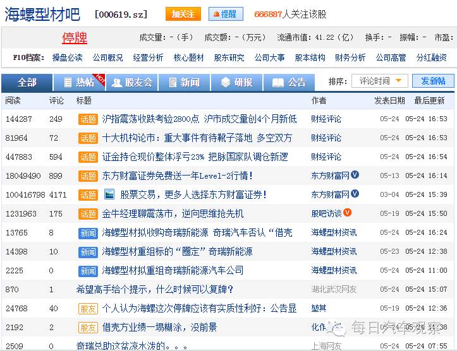Open post 证金持仓现价整体浮亏23%

point(195,157)
